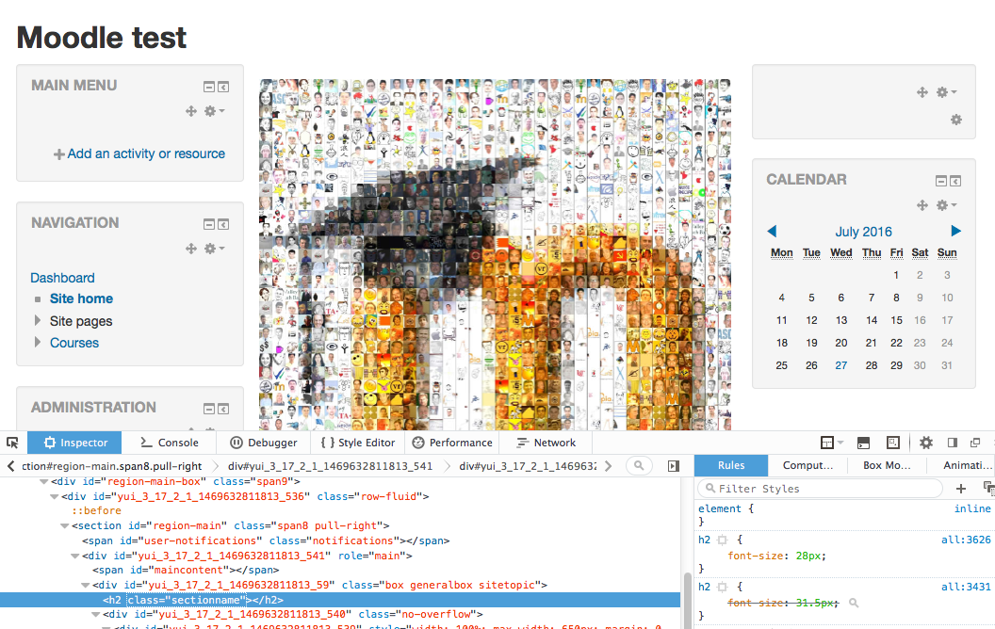Collapse the div role="main" node
Image resolution: width=995 pixels, height=629 pixels.
(x=74, y=556)
